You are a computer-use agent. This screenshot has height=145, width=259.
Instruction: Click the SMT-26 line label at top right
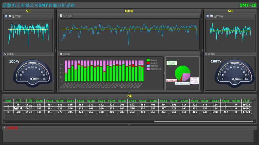coord(248,5)
